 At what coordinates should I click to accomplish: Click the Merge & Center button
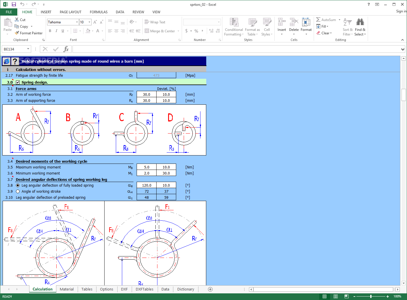[160, 31]
